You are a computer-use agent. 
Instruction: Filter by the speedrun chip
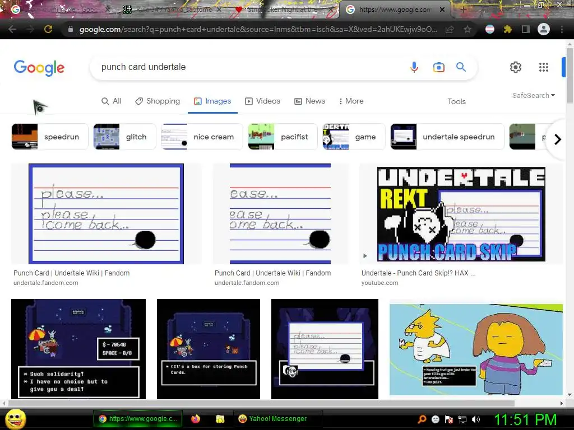tap(49, 137)
